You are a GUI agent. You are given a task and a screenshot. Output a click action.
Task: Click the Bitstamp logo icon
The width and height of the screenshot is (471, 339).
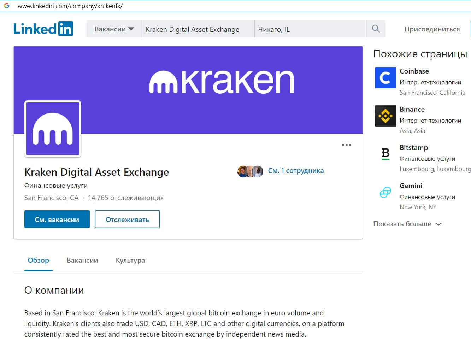pyautogui.click(x=385, y=154)
